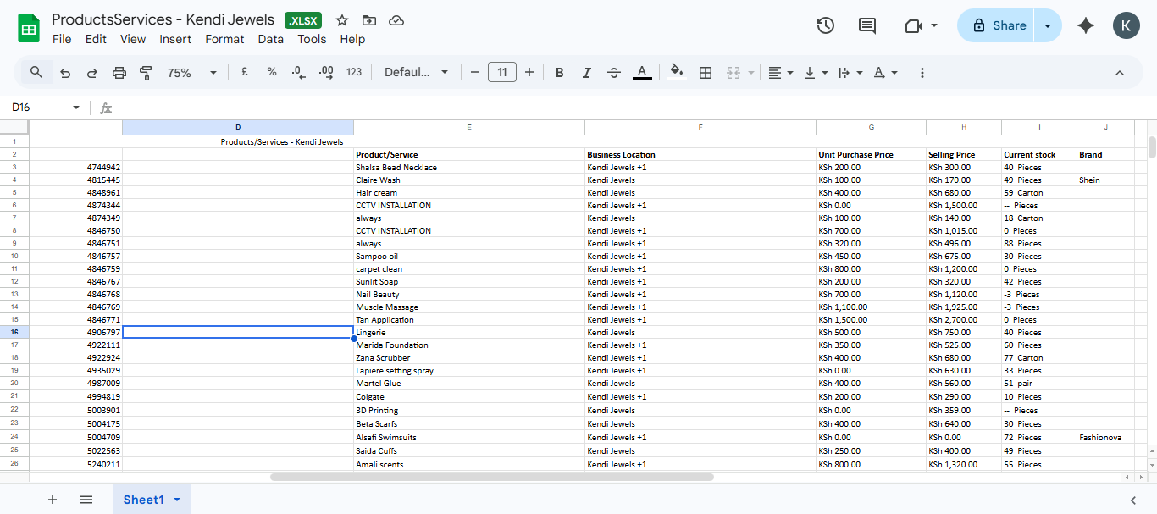Decrease font size with minus

coord(475,73)
